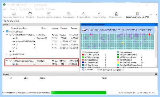The height and width of the screenshot is (97, 160).
Task: Click the R-Studio app icon in title bar
Action: 4,5
